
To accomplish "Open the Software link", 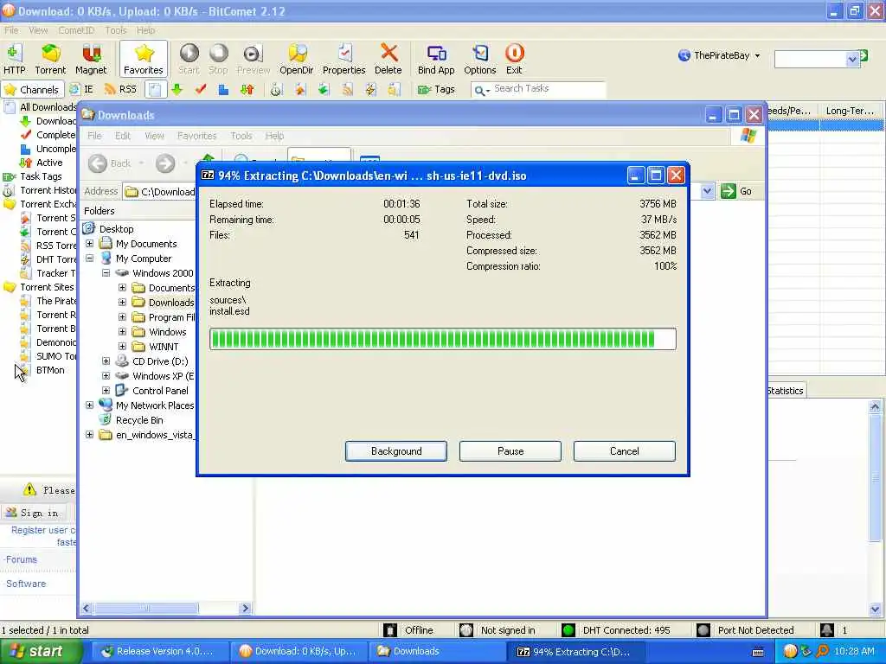I will tap(25, 584).
